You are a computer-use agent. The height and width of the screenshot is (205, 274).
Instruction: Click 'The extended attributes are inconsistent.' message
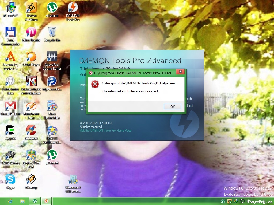(130, 91)
